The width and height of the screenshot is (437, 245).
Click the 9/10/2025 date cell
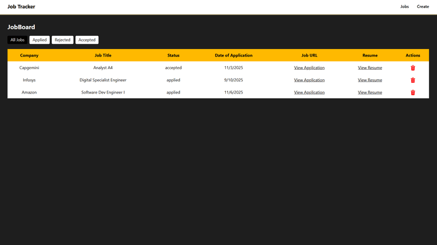point(234,80)
